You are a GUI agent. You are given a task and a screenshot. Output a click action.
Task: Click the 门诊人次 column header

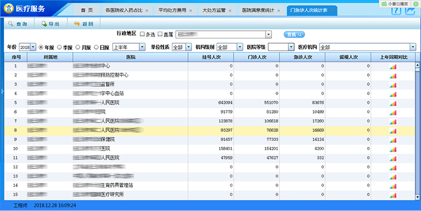(257, 57)
